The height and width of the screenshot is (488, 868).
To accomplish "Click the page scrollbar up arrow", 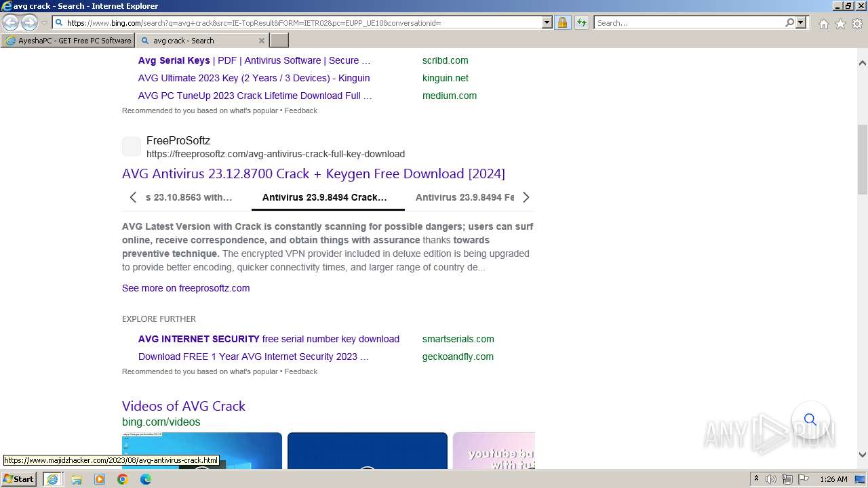I will click(x=863, y=63).
